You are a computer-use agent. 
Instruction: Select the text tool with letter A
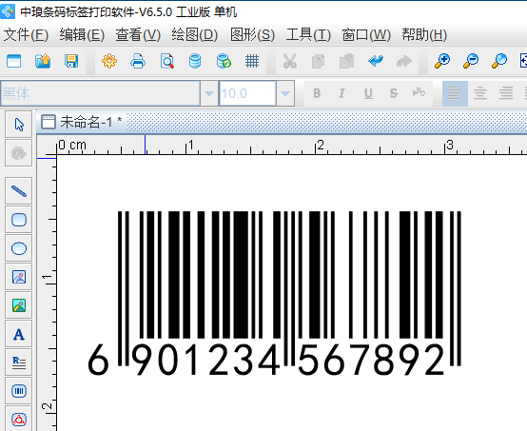coord(19,334)
